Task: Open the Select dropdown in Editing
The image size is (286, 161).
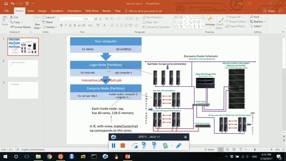Action: coord(256,26)
